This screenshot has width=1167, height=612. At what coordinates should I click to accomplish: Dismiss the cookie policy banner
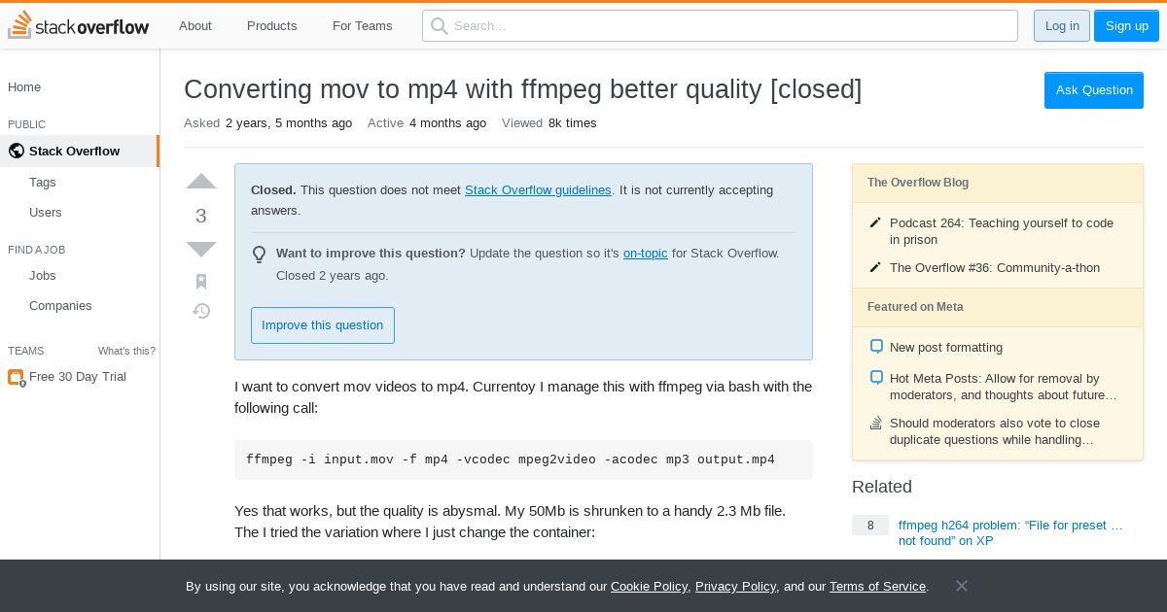(x=961, y=586)
